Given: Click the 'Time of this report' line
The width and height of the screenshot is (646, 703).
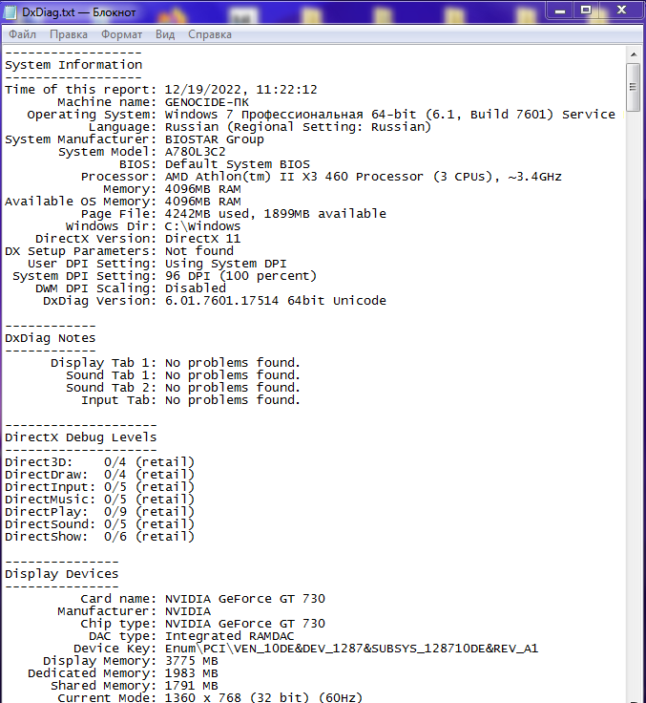Looking at the screenshot, I should 161,90.
